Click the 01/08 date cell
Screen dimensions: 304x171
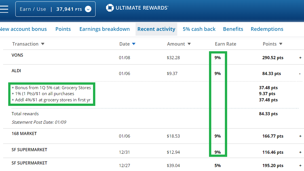tap(124, 58)
